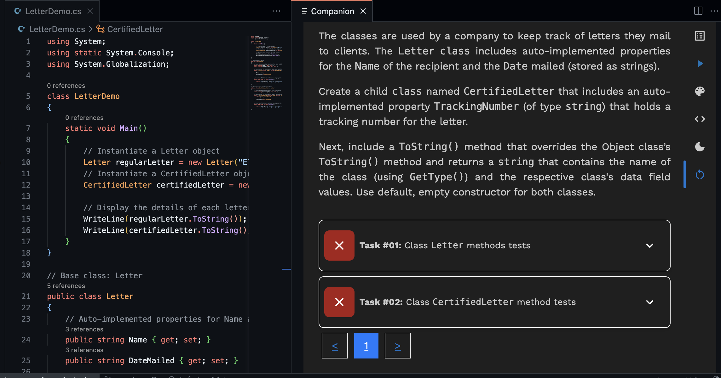This screenshot has width=721, height=378.
Task: Toggle the split editor icon top right
Action: [698, 11]
